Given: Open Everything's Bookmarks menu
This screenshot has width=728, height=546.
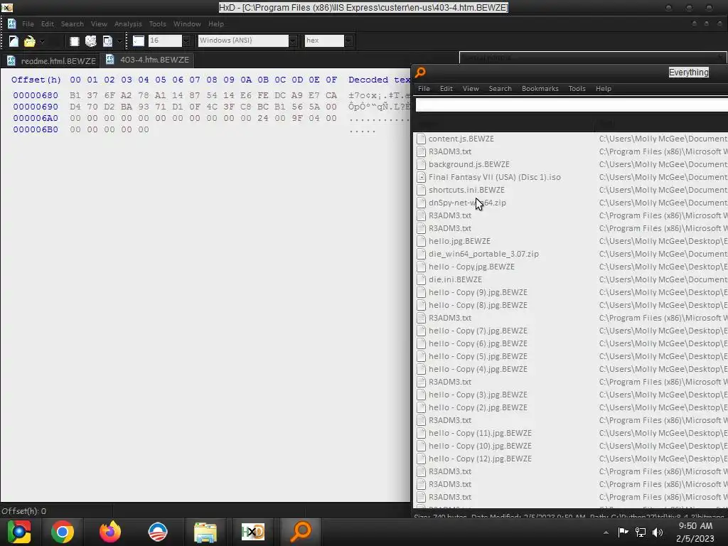Looking at the screenshot, I should click(540, 88).
